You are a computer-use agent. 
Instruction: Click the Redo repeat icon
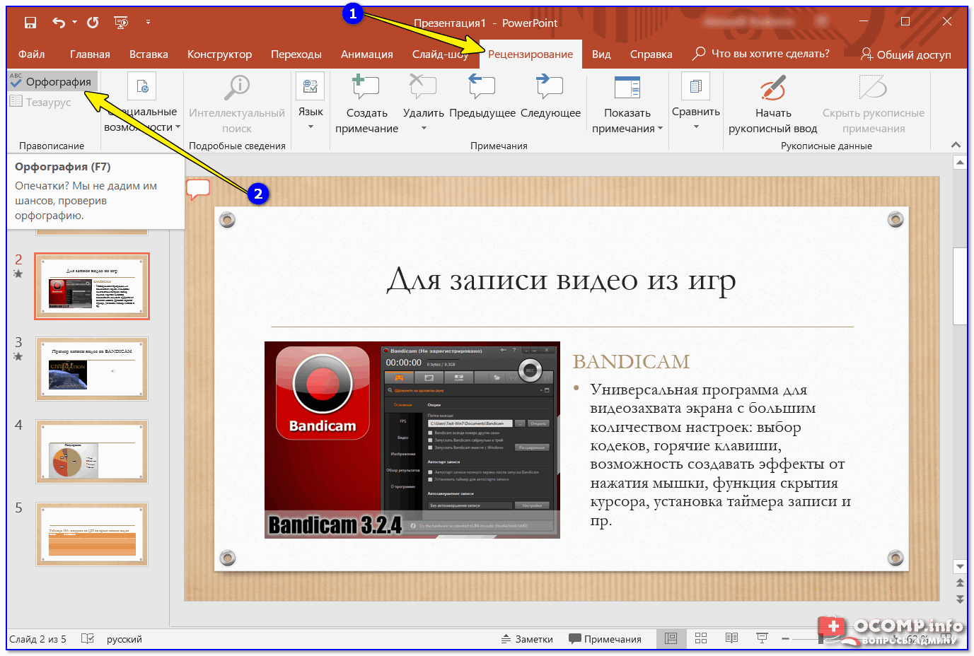pos(93,23)
